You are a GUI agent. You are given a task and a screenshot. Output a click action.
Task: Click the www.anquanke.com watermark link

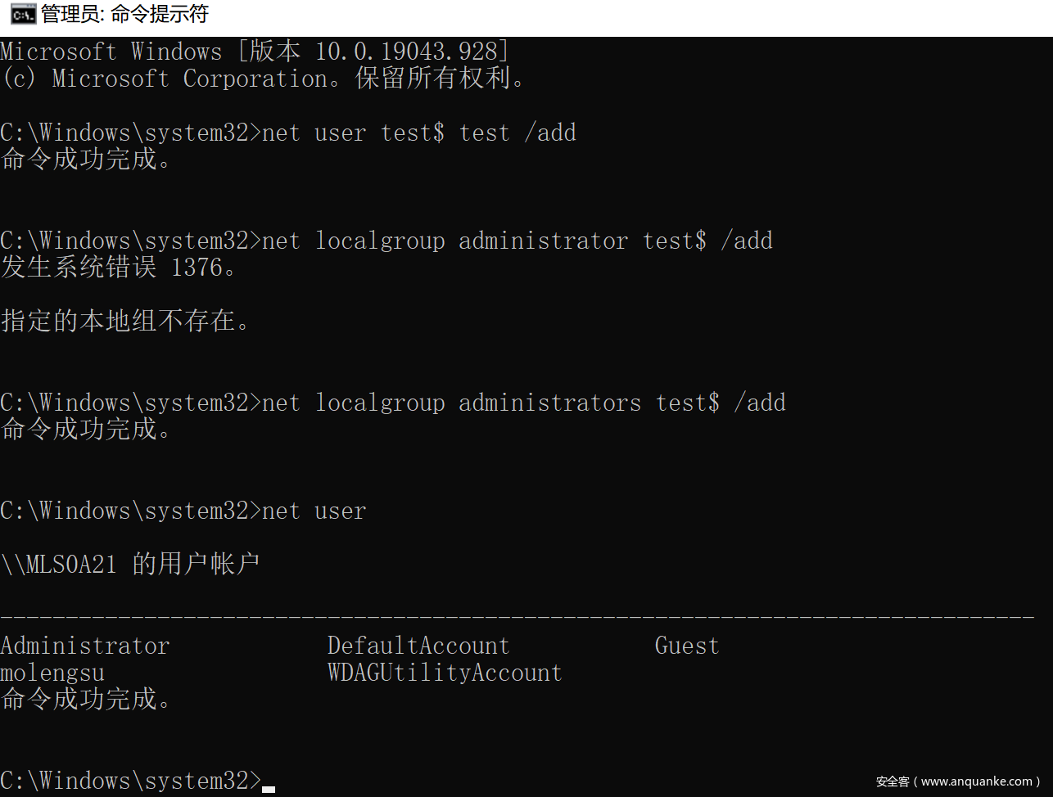click(976, 781)
